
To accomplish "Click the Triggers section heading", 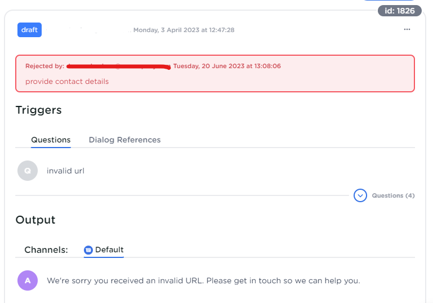I will coord(38,110).
